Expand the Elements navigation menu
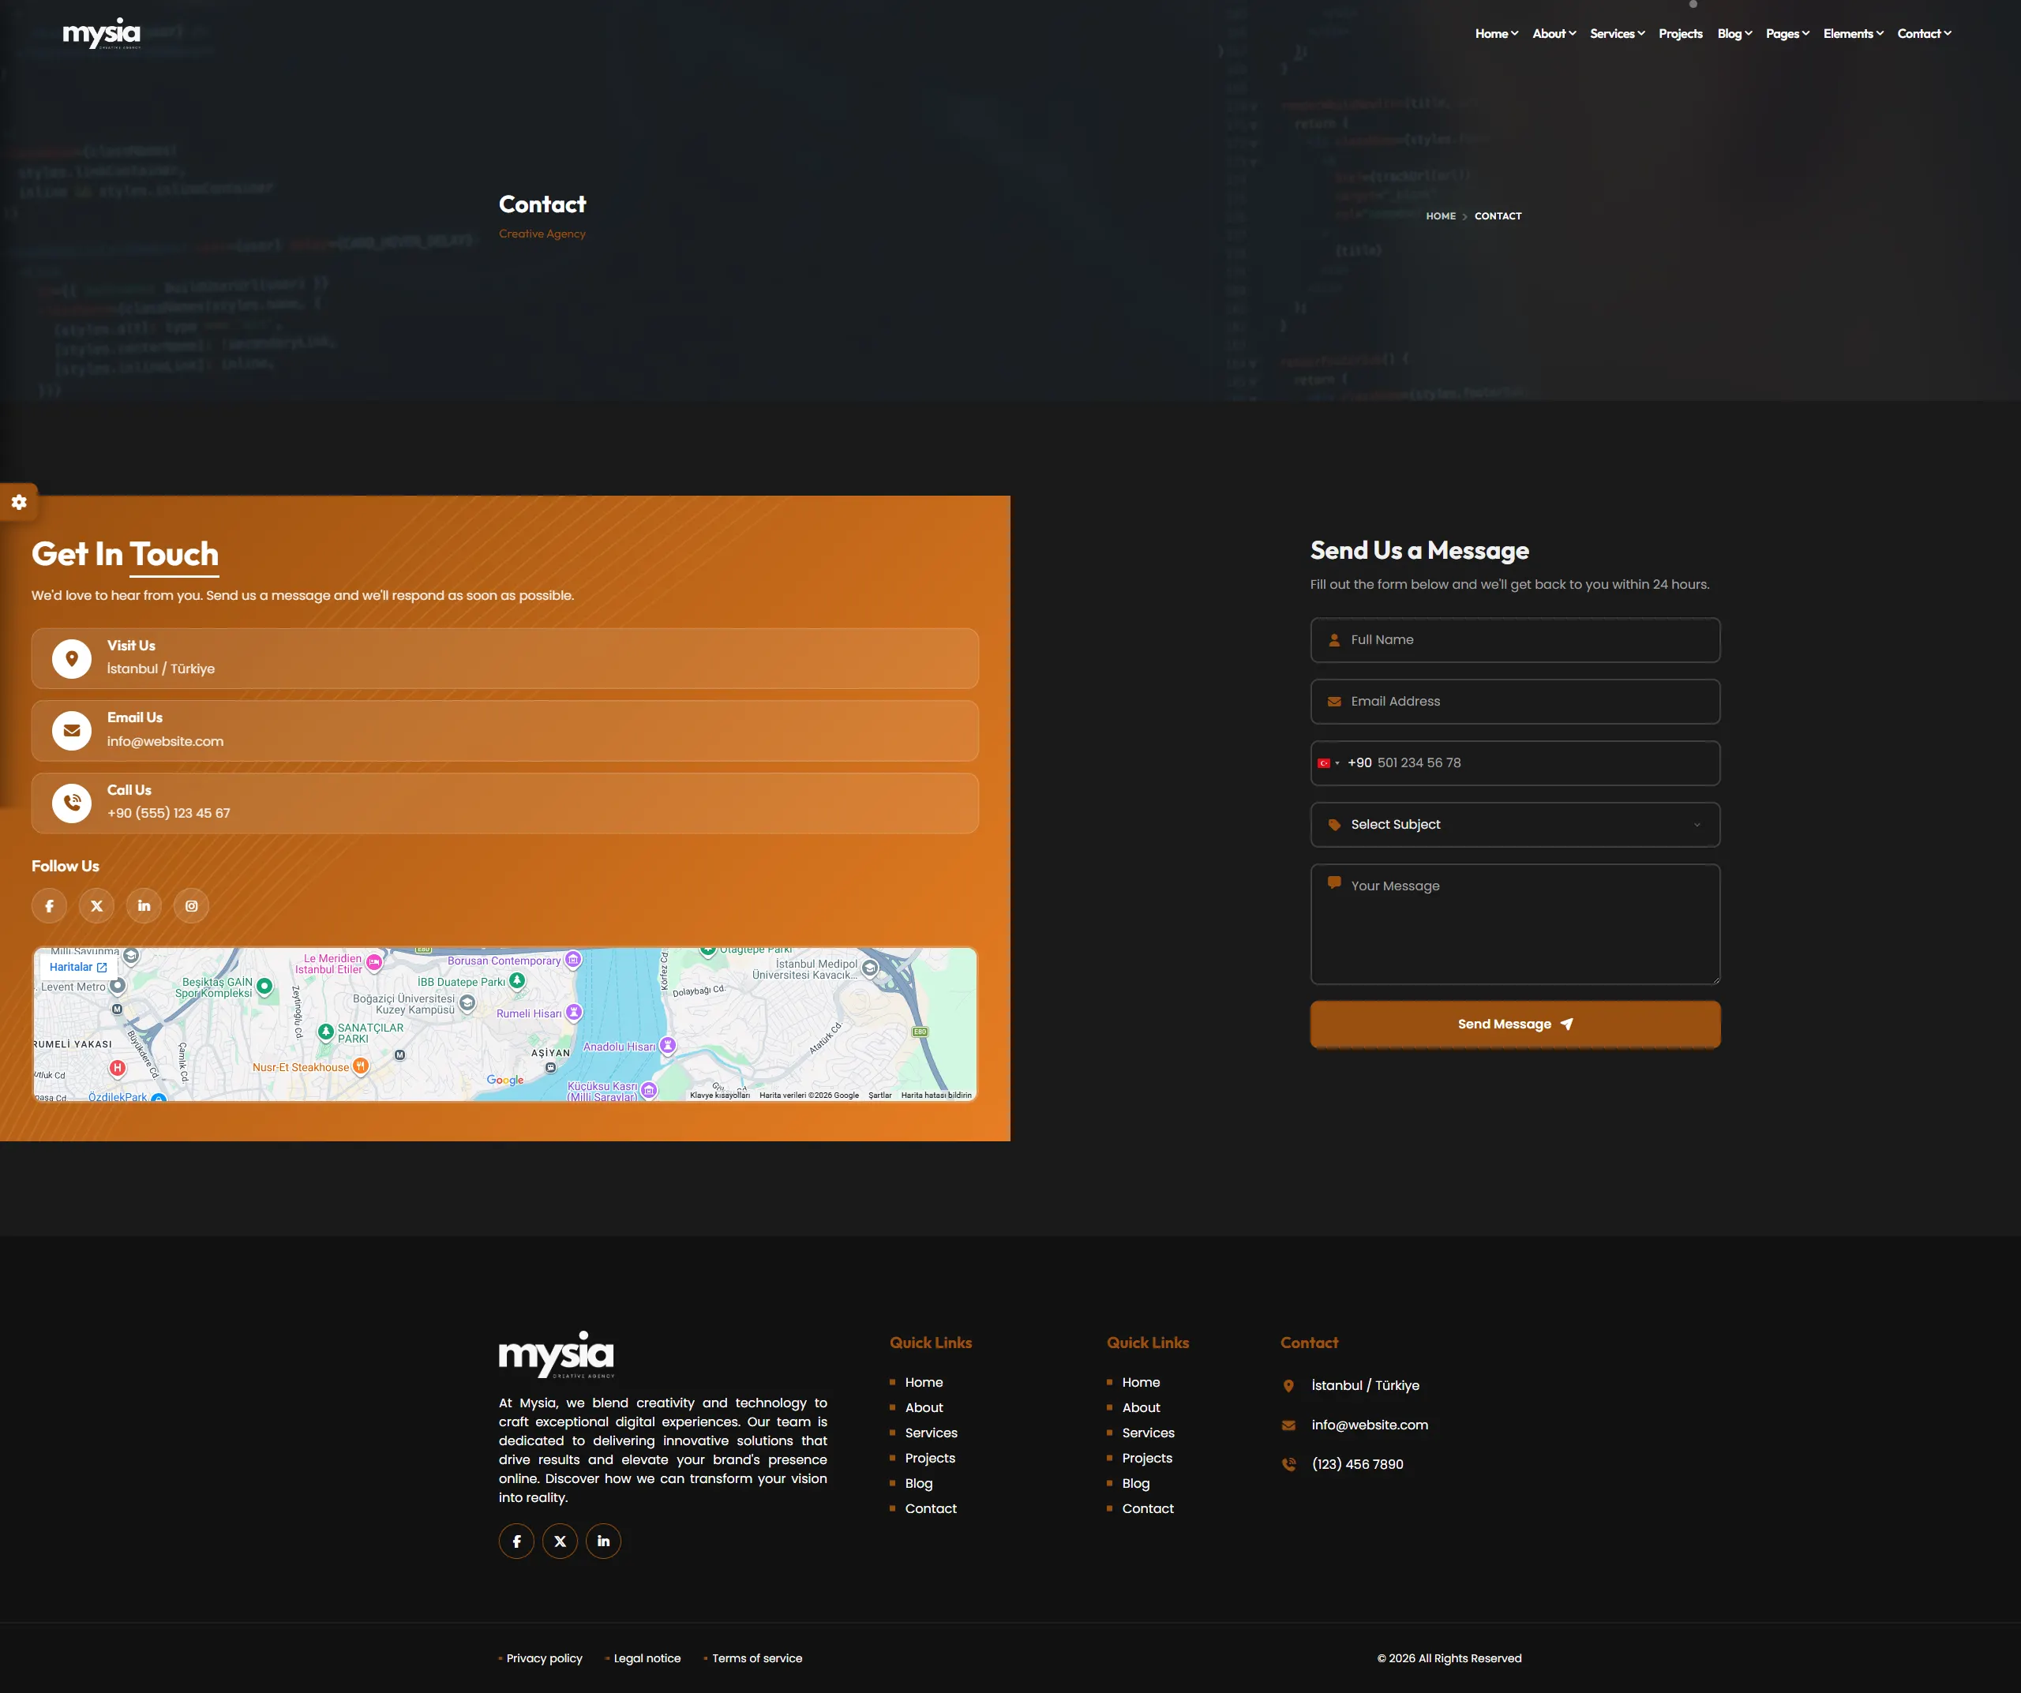This screenshot has height=1693, width=2021. coord(1853,34)
